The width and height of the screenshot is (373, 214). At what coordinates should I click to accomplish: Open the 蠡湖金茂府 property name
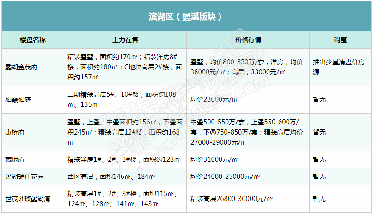click(x=21, y=67)
